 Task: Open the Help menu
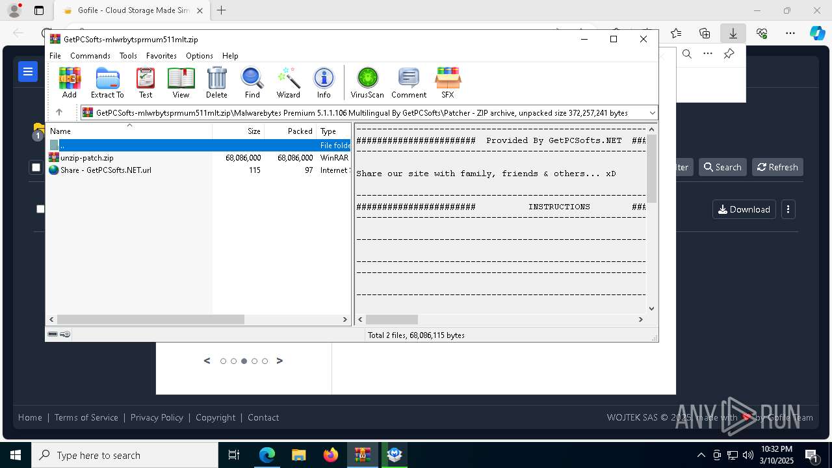pyautogui.click(x=230, y=56)
